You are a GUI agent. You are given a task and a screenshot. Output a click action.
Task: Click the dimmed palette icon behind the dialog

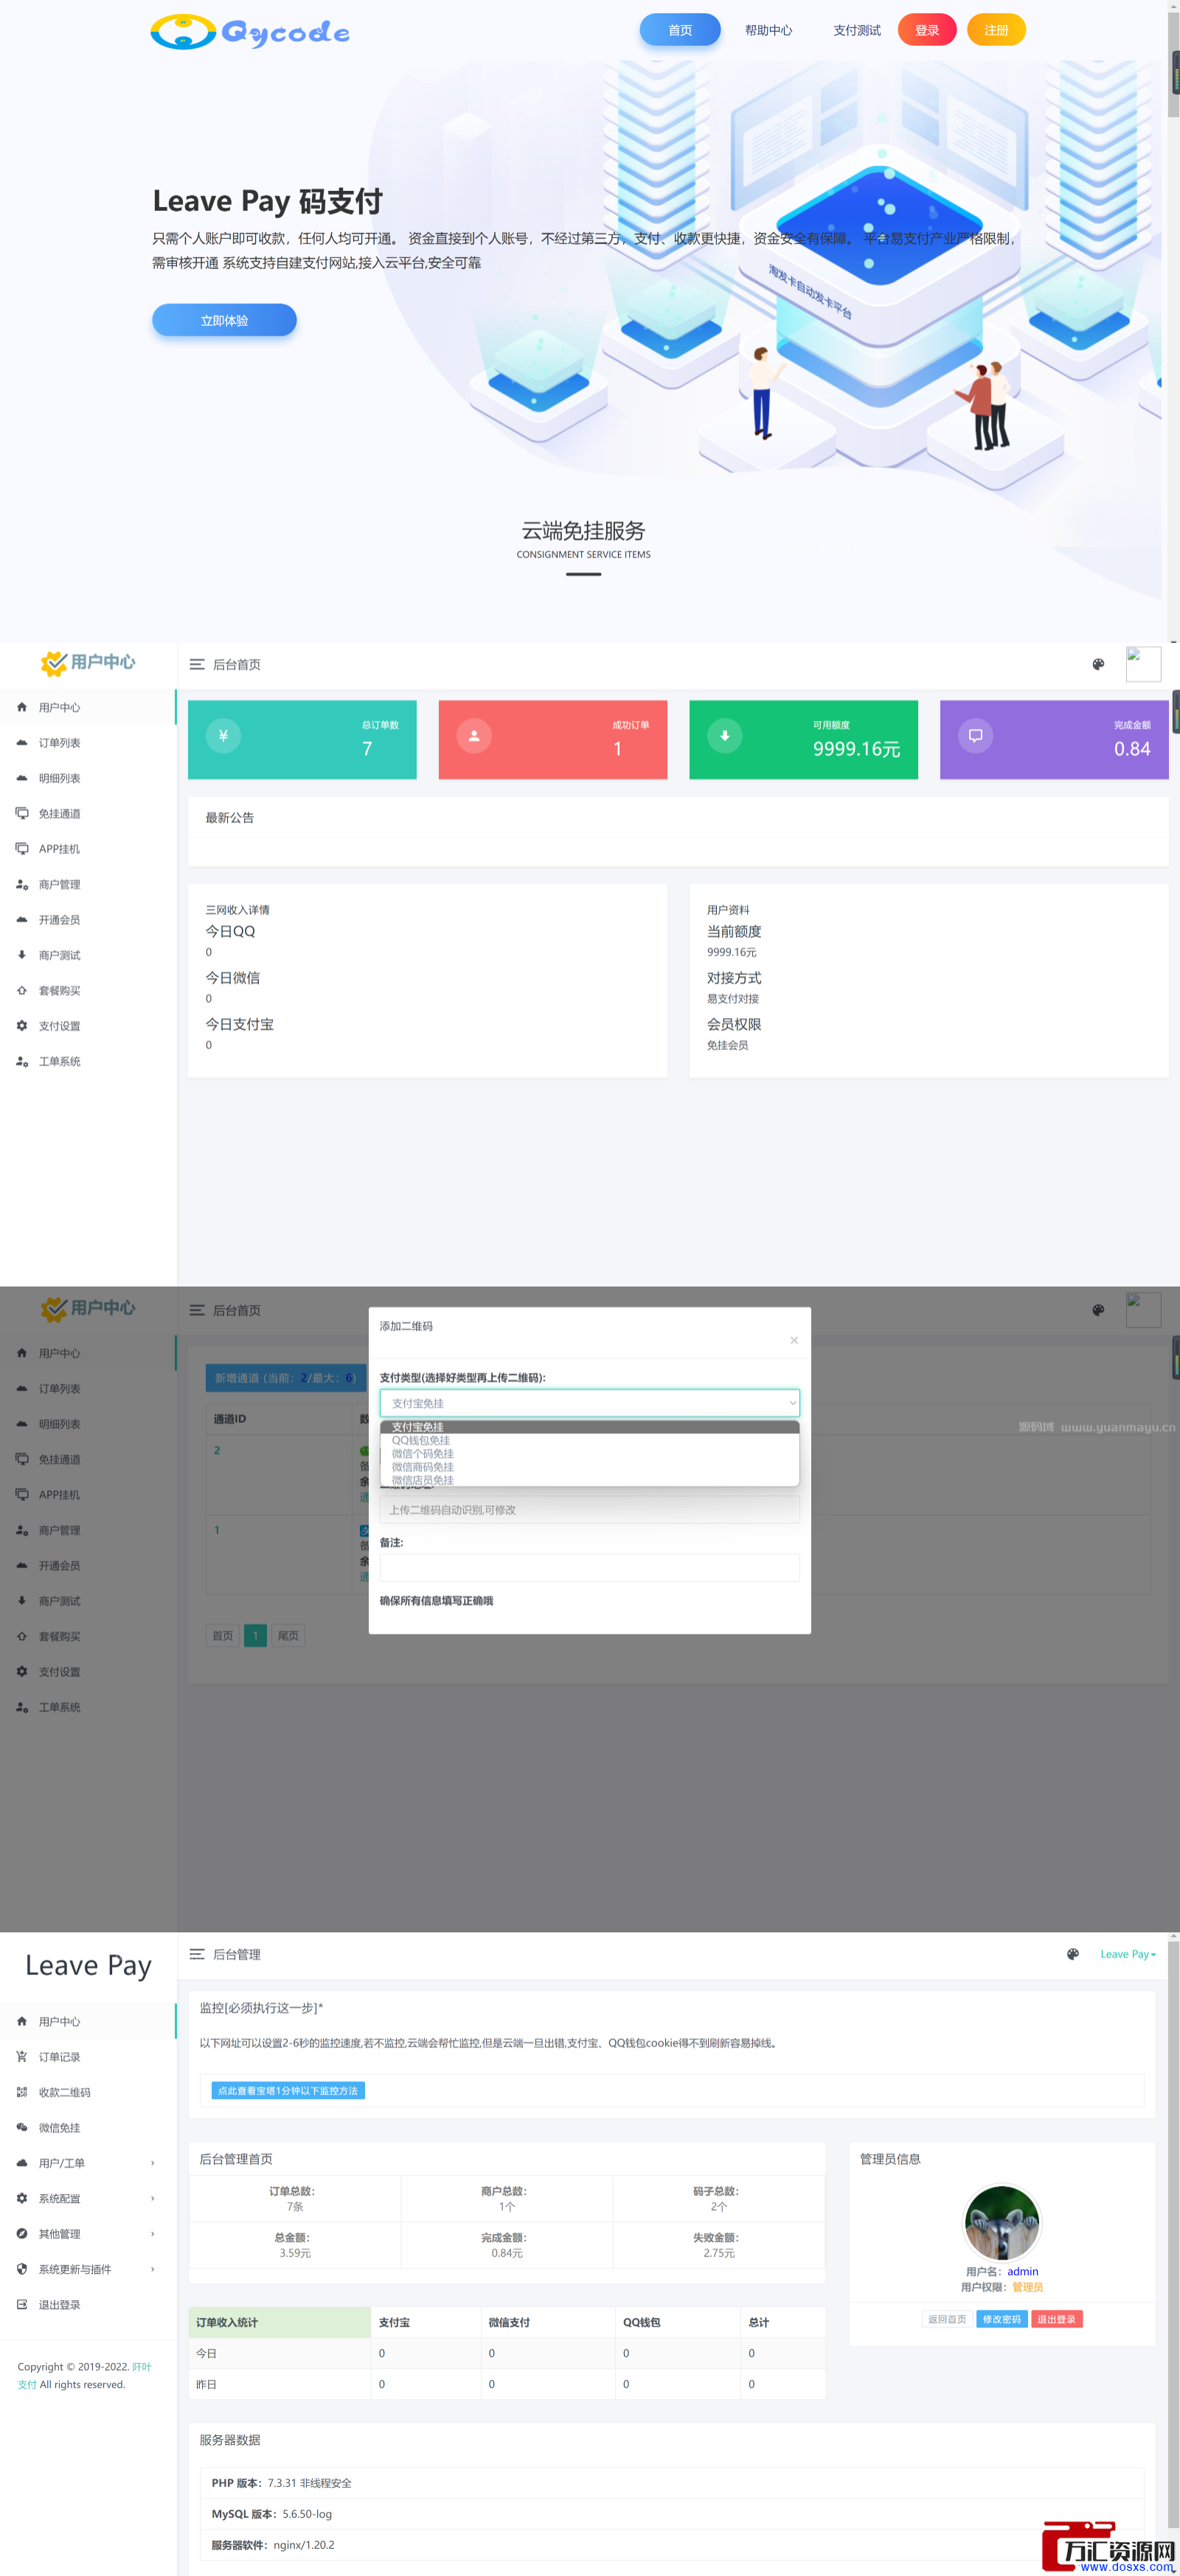(x=1098, y=1310)
